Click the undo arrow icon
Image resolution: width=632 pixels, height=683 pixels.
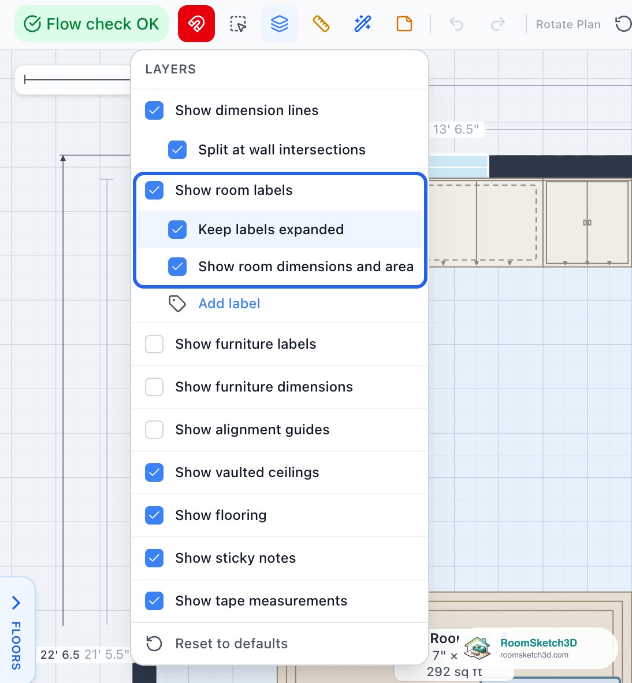point(456,24)
